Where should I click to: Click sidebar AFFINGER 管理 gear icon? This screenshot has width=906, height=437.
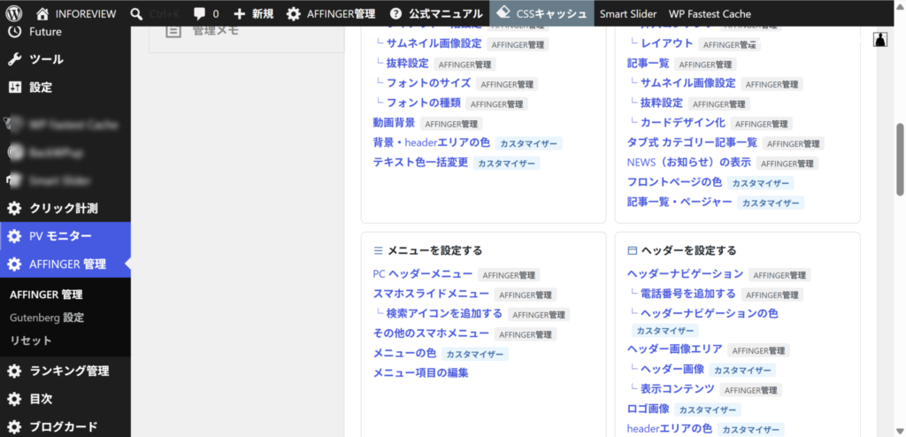click(15, 264)
